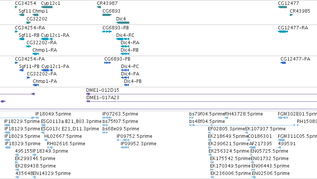Select the Dic4-RC transcript feature
This screenshot has width=317, height=179.
[x=123, y=39]
